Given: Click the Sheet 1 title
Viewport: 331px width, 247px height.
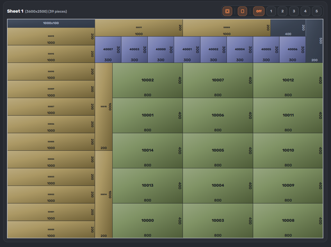Looking at the screenshot, I should click(15, 11).
